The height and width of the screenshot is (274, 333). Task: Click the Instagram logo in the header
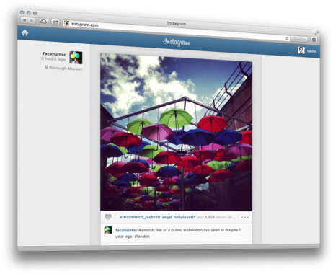[x=177, y=42]
